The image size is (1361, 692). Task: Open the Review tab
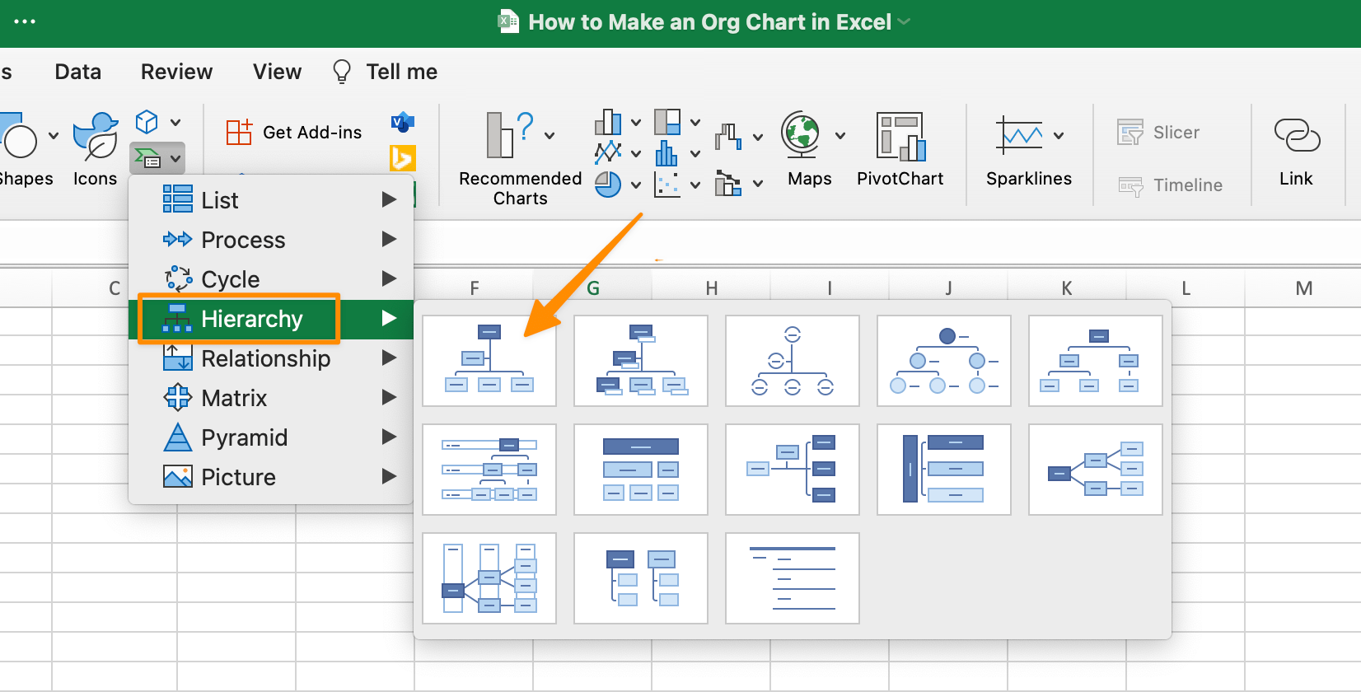coord(176,72)
